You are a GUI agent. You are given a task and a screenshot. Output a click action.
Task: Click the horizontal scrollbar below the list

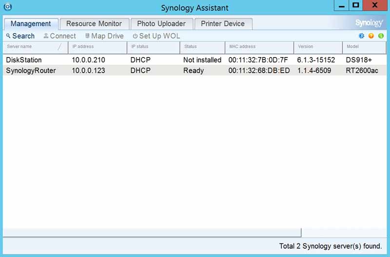pyautogui.click(x=152, y=233)
